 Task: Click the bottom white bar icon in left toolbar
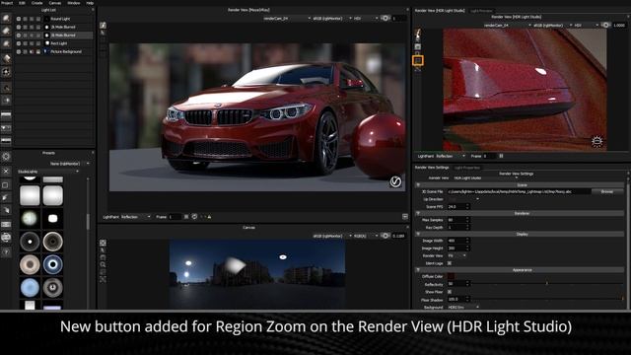point(6,140)
